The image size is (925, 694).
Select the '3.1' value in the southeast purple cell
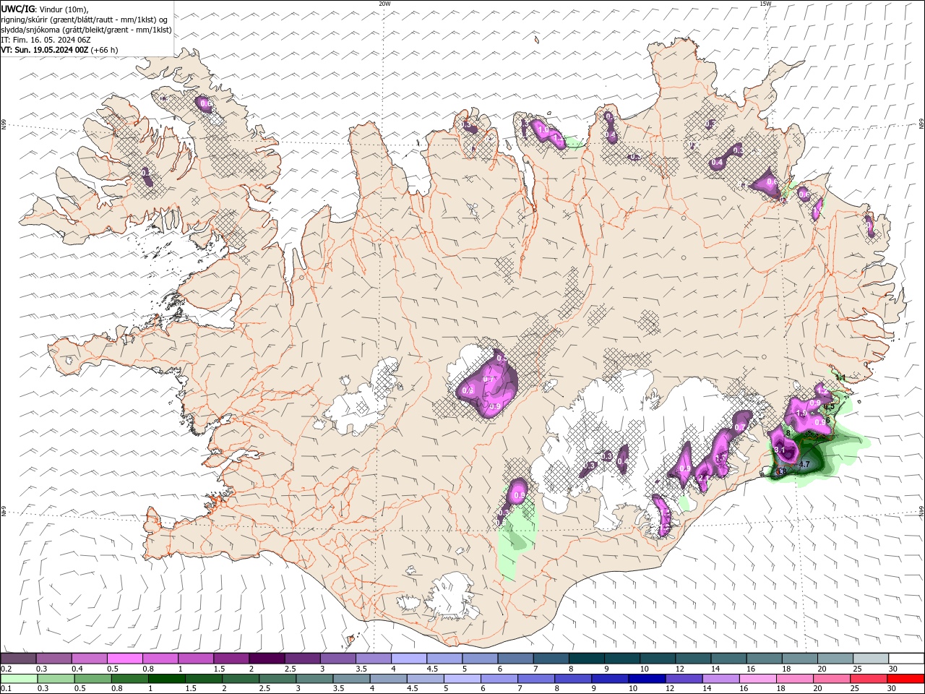click(x=780, y=450)
